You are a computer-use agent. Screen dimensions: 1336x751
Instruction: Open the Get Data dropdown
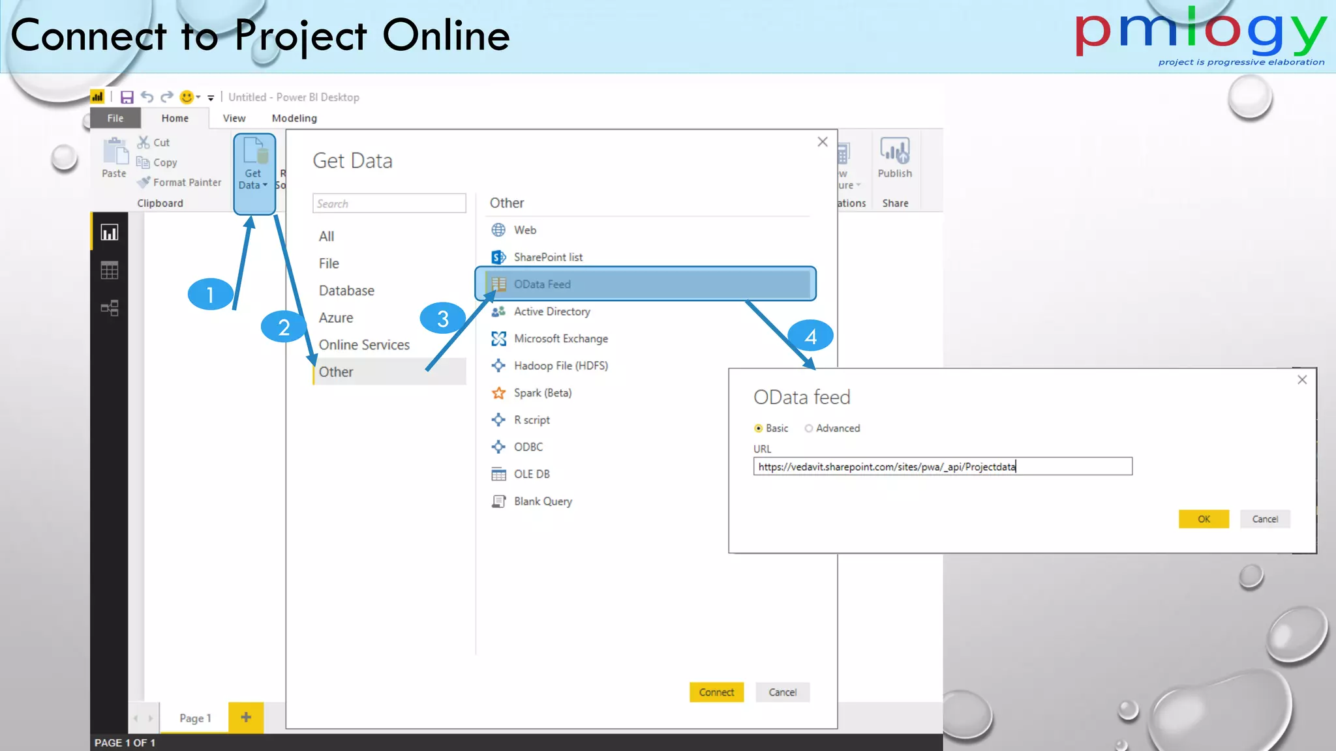[x=253, y=173]
